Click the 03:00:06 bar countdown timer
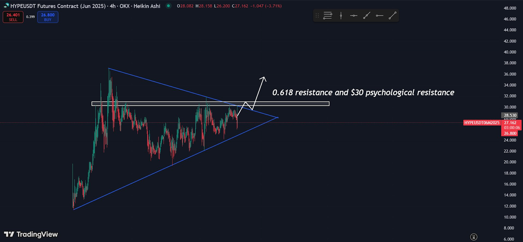The height and width of the screenshot is (242, 523). [x=512, y=128]
